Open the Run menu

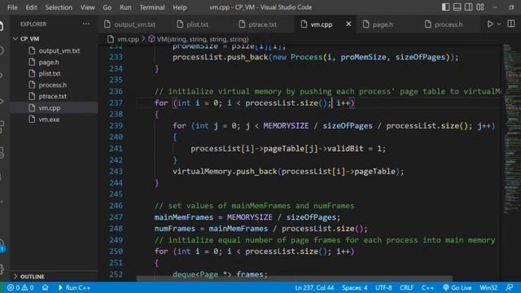(125, 7)
